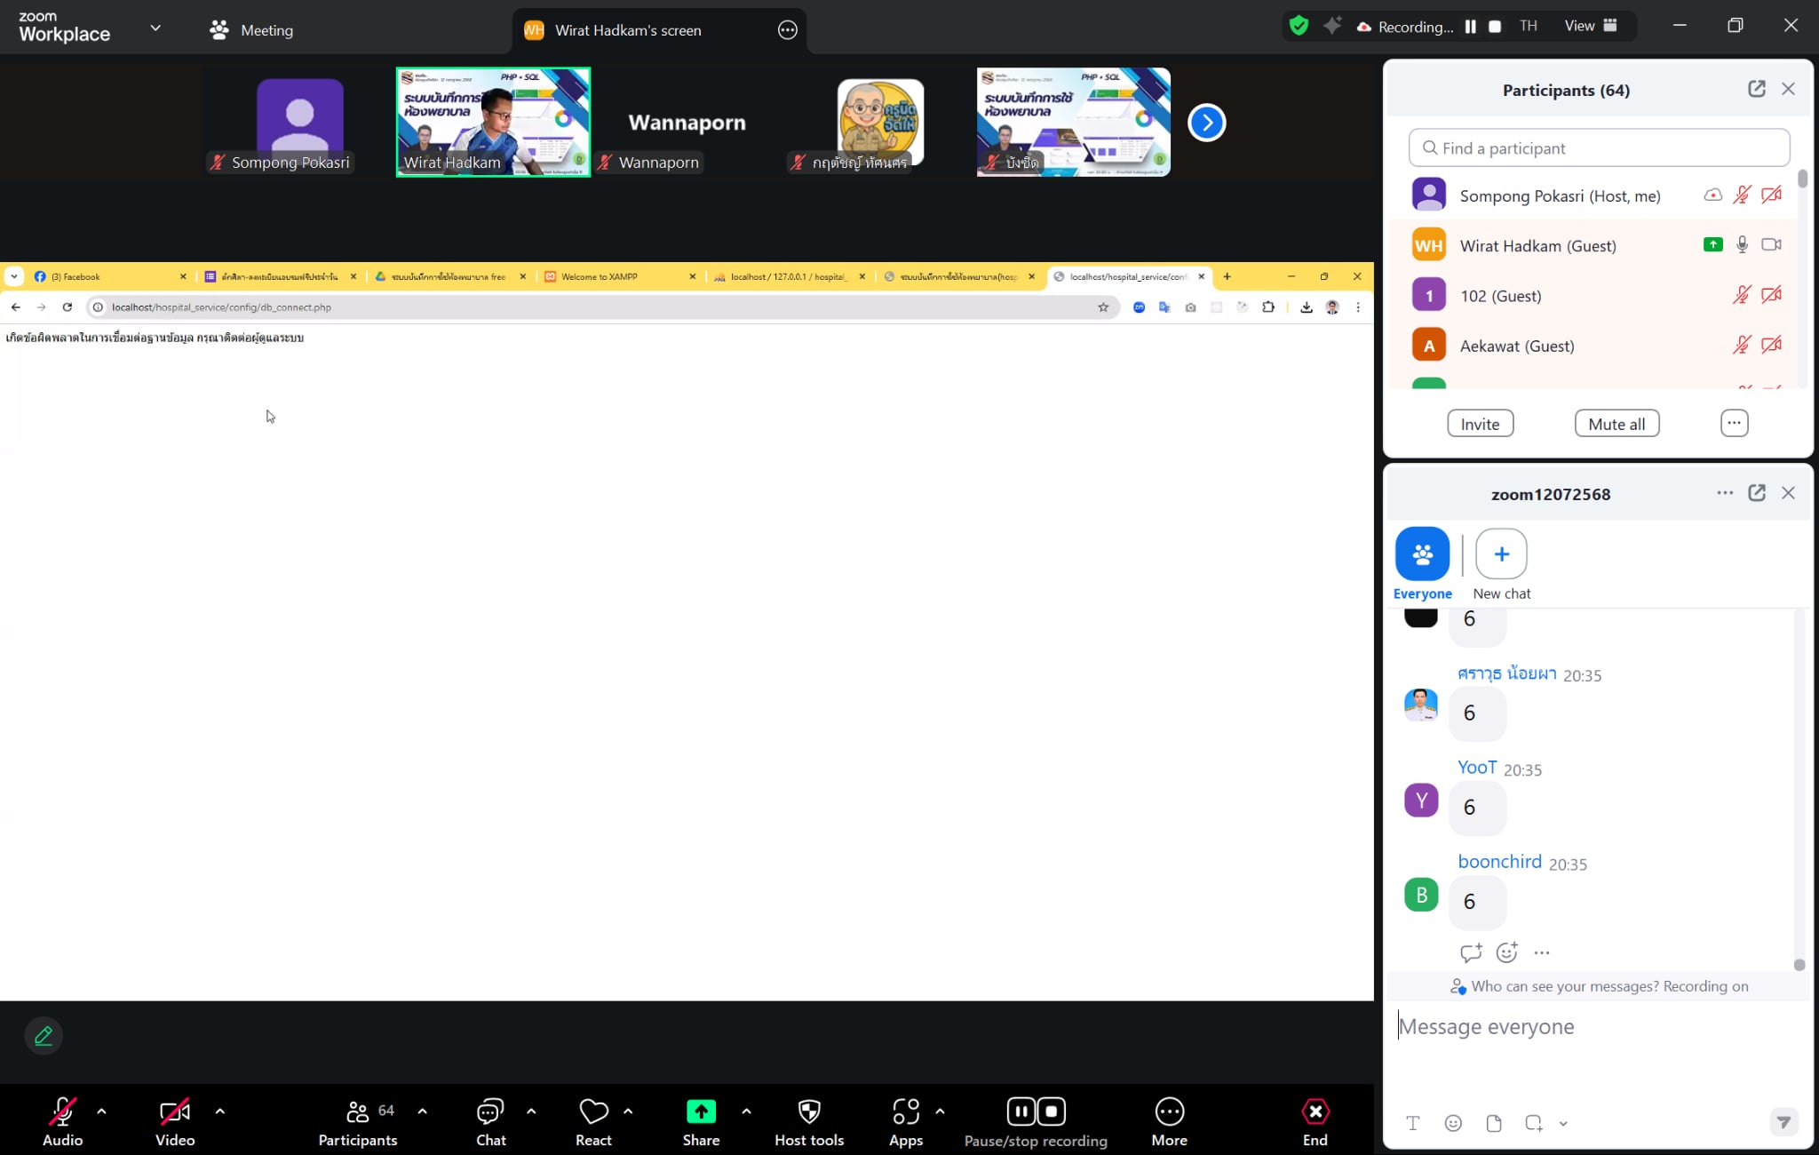Screen dimensions: 1819x1155
Task: Switch to the Meeting tab
Action: 251,30
